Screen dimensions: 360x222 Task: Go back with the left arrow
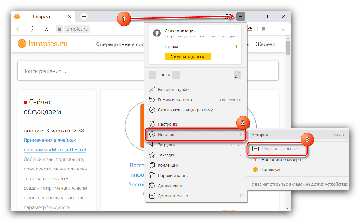point(19,29)
